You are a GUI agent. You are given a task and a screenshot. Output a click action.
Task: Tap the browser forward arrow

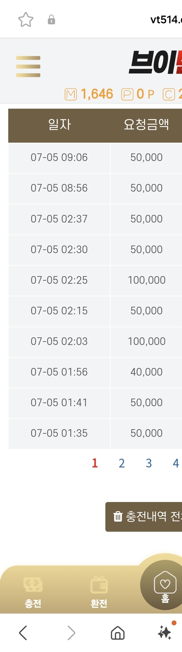pos(71,633)
